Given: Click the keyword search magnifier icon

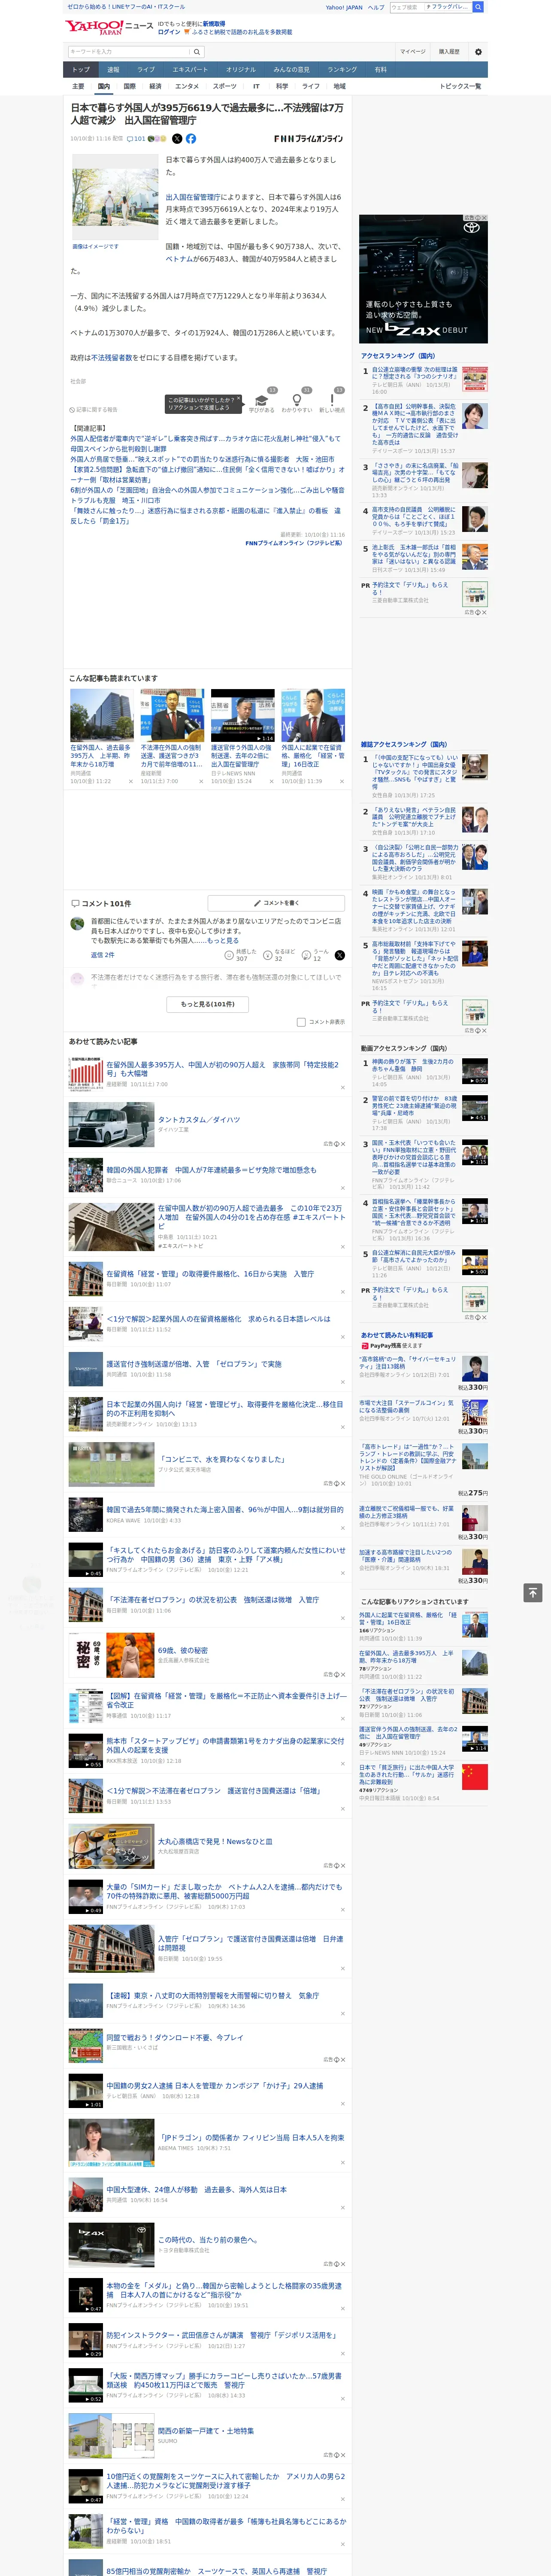Looking at the screenshot, I should (x=197, y=51).
